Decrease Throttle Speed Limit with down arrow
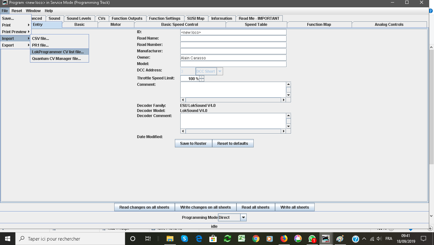The height and width of the screenshot is (245, 434). coord(202,80)
